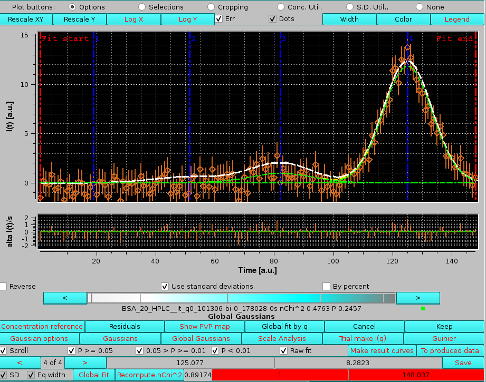Toggle the Err error bars display
Viewport: 486px width, 382px height.
[x=220, y=19]
